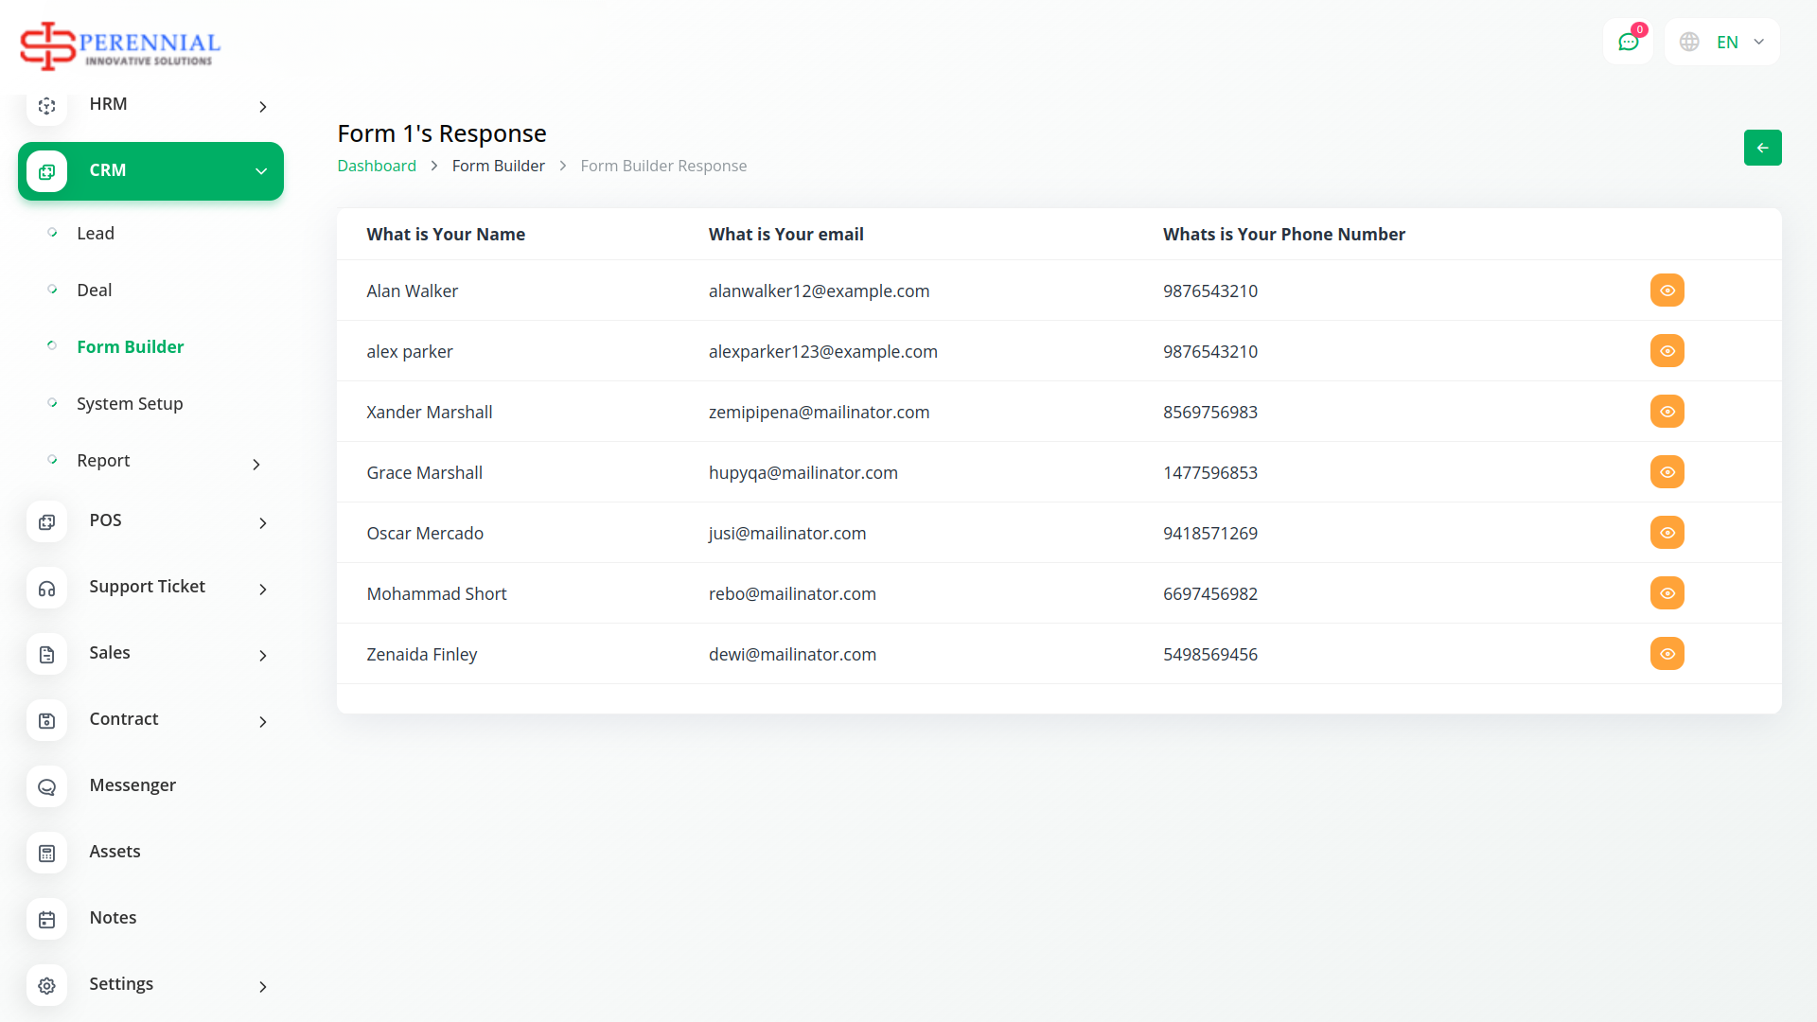The image size is (1817, 1022).
Task: Click Form Builder breadcrumb link
Action: click(x=498, y=166)
